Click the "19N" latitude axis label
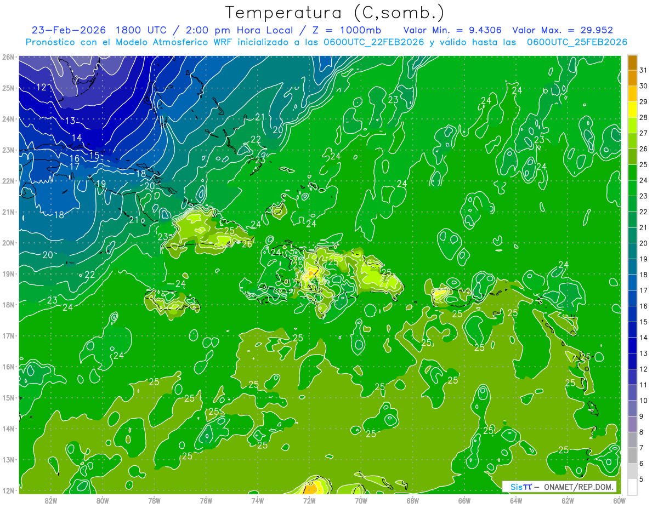The image size is (658, 508). [x=8, y=273]
